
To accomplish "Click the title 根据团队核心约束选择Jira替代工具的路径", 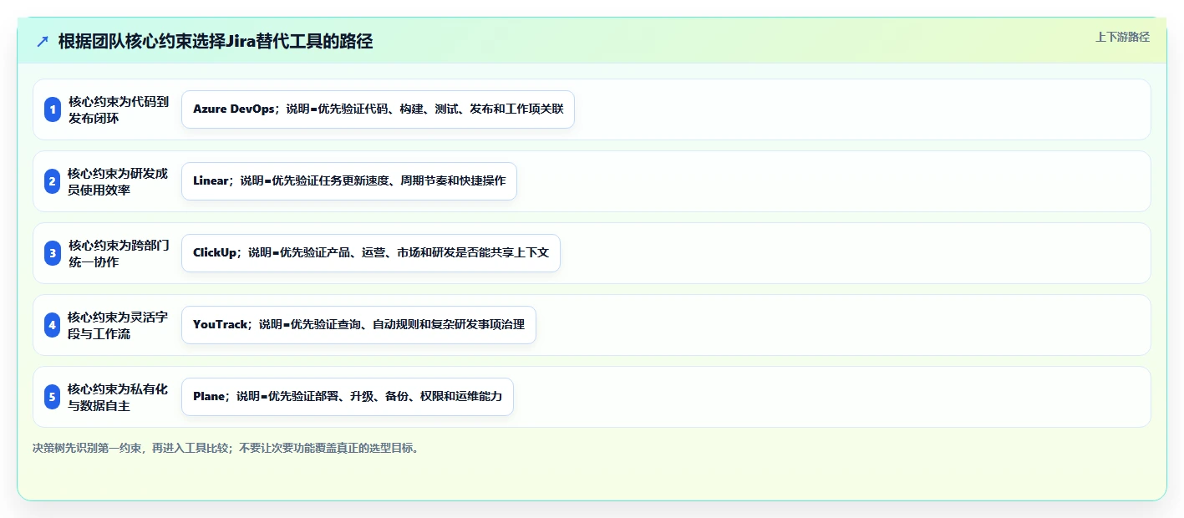I will (x=216, y=42).
